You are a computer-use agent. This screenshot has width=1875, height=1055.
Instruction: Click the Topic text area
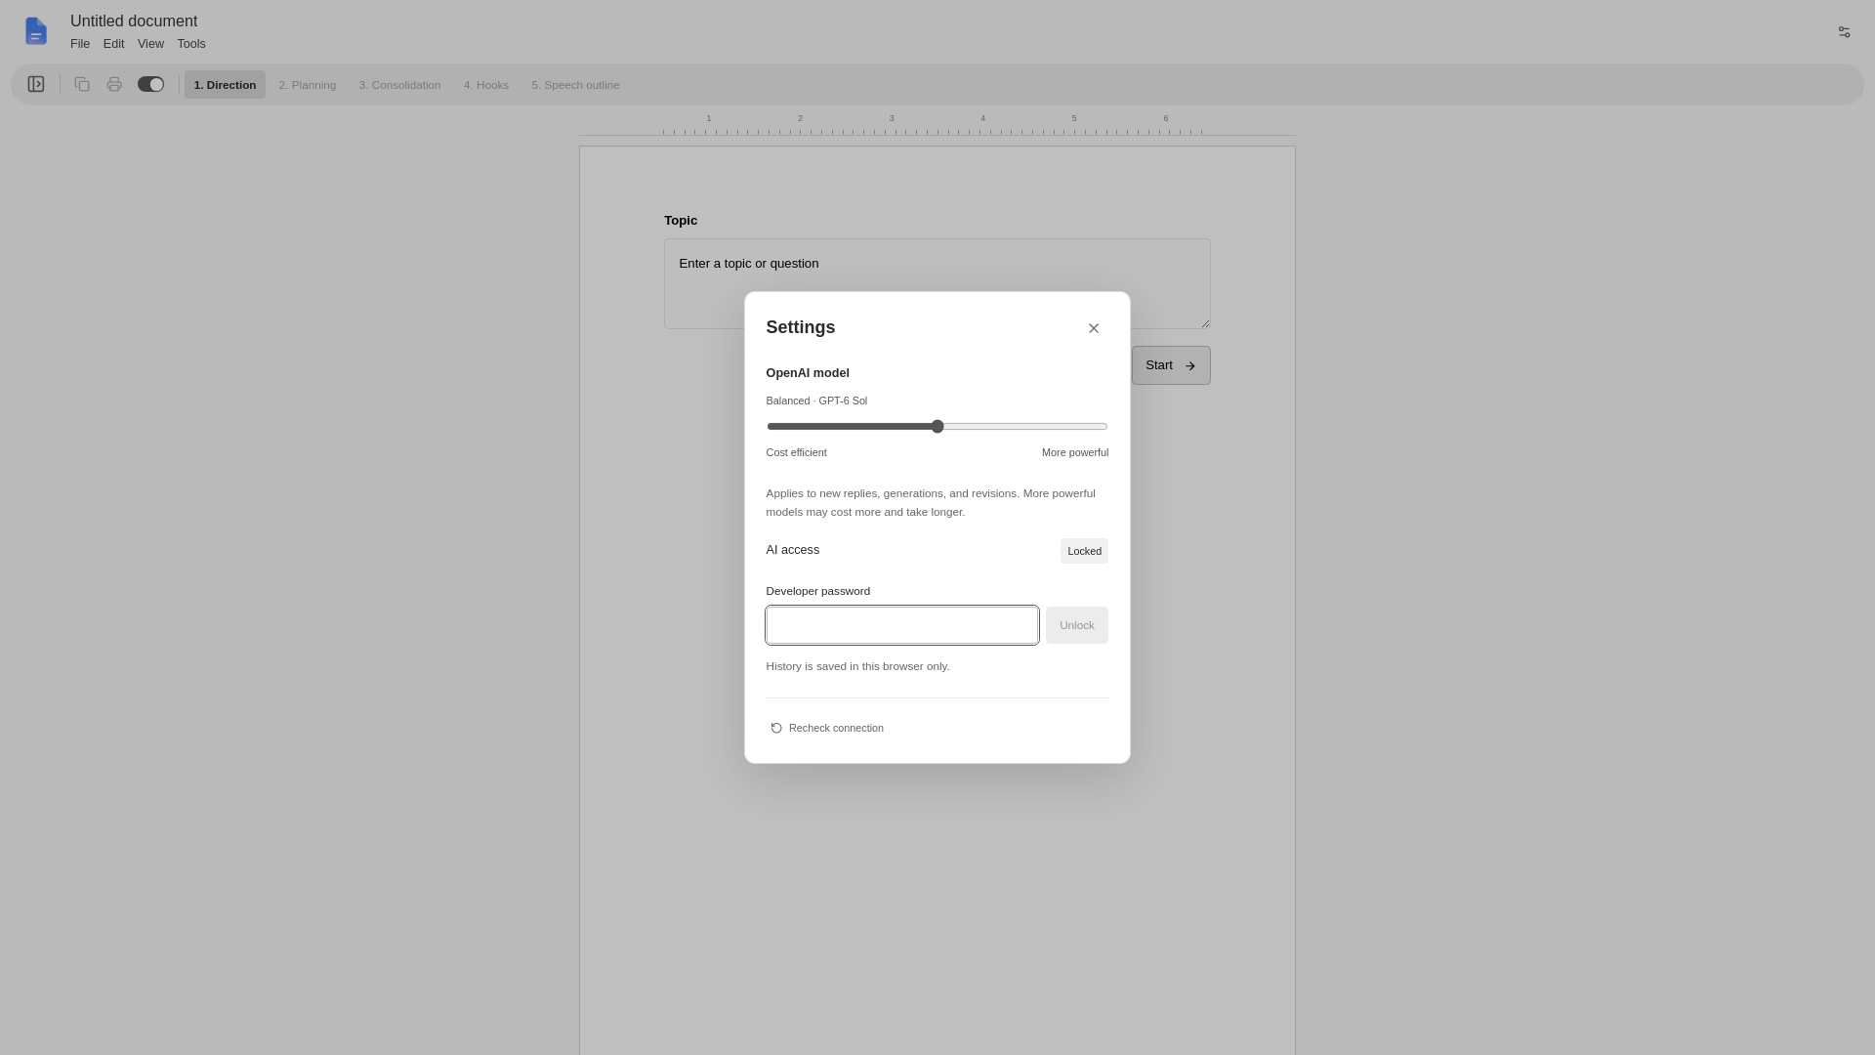(937, 283)
